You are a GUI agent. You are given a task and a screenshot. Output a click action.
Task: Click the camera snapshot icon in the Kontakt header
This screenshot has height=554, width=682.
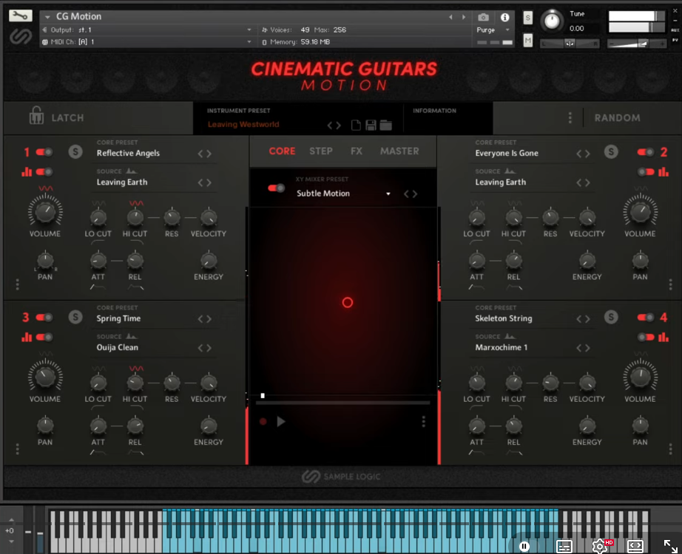[x=484, y=17]
